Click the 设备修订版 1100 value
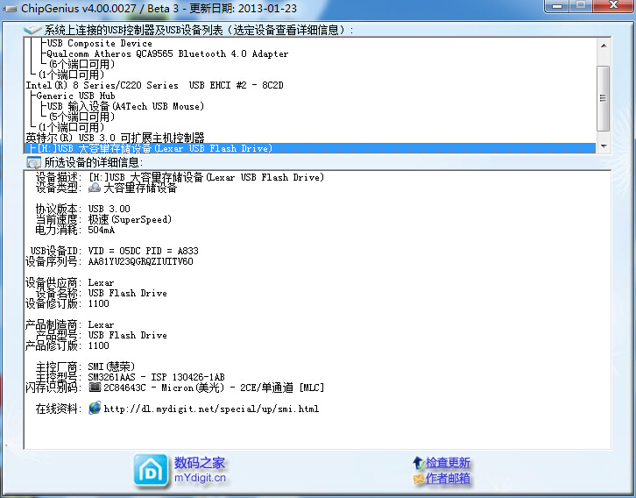Screen dimensions: 636x498 (x=99, y=303)
